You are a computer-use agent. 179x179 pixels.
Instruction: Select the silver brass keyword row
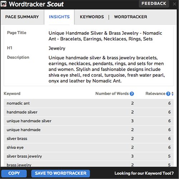(89, 138)
